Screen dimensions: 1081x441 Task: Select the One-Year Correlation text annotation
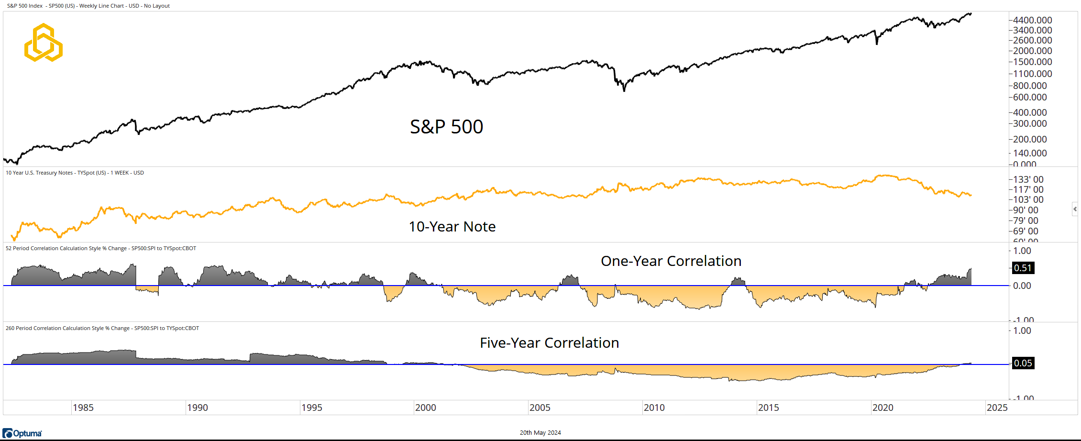click(x=671, y=261)
